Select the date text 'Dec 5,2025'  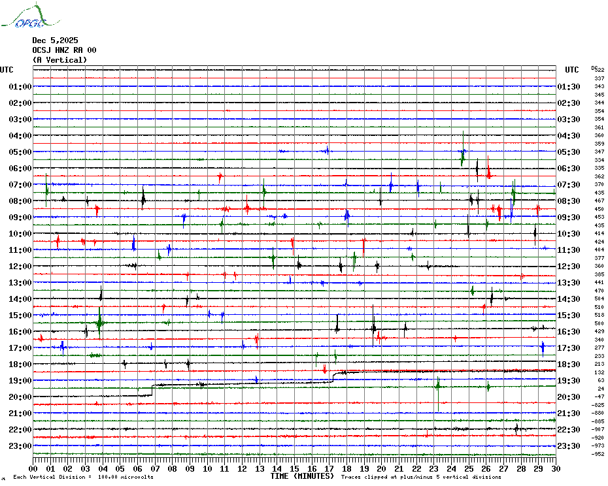pyautogui.click(x=55, y=40)
